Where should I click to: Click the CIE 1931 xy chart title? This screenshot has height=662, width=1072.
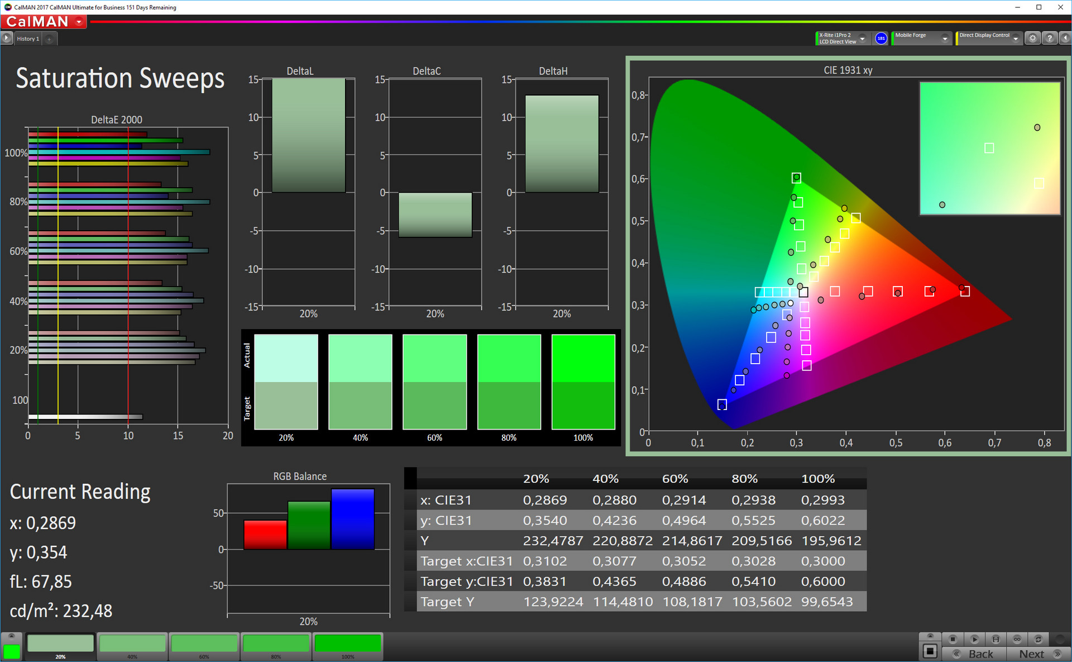click(848, 70)
